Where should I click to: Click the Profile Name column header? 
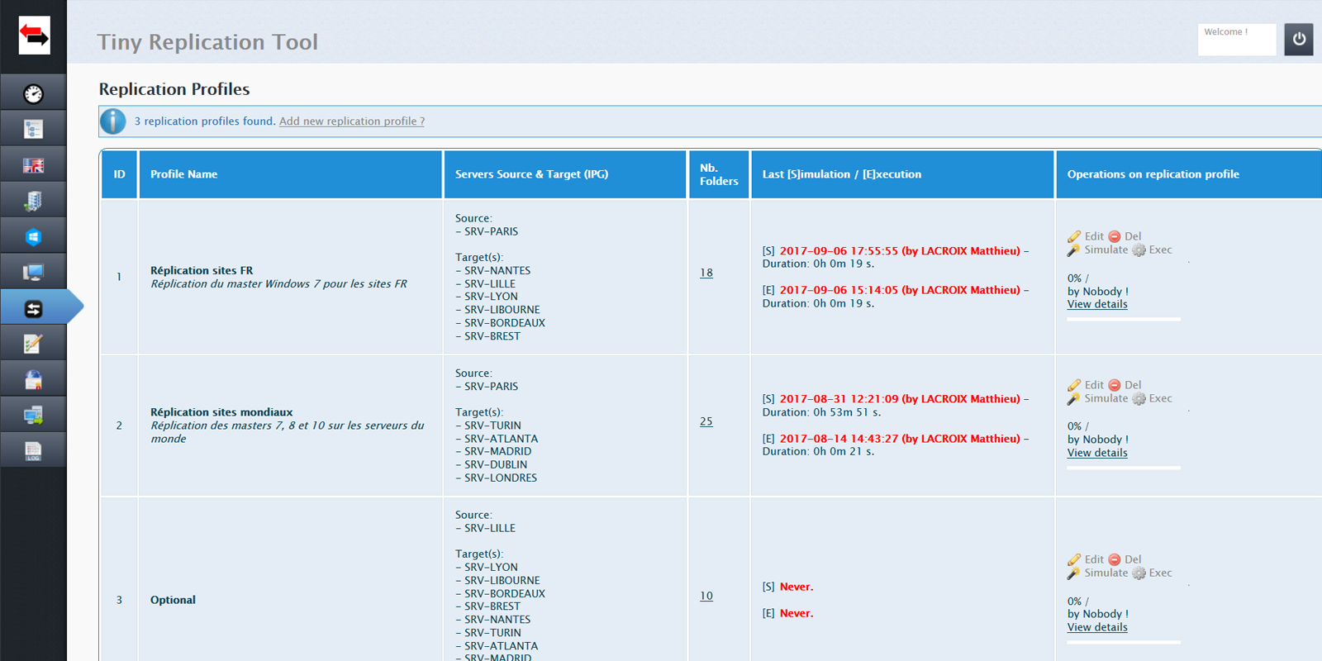pyautogui.click(x=291, y=174)
